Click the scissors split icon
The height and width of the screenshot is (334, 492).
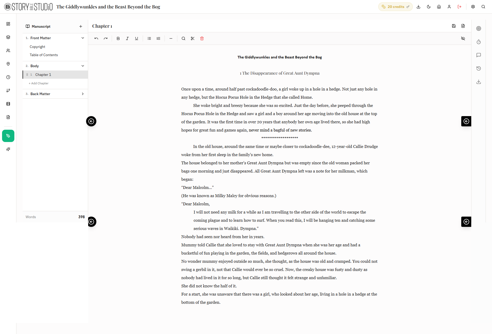(193, 38)
